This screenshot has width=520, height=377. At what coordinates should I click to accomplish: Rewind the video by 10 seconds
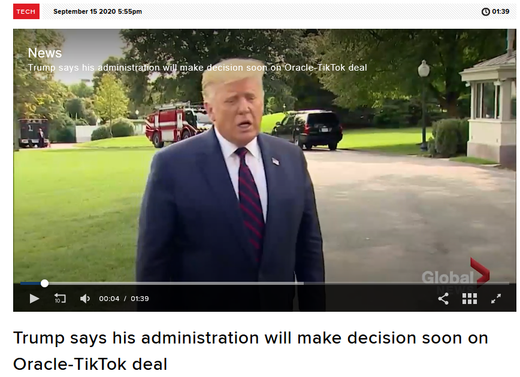(x=60, y=299)
